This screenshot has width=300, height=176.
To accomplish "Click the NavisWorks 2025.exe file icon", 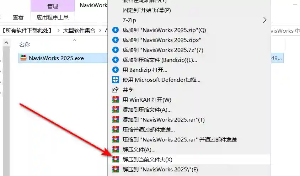I will [23, 58].
